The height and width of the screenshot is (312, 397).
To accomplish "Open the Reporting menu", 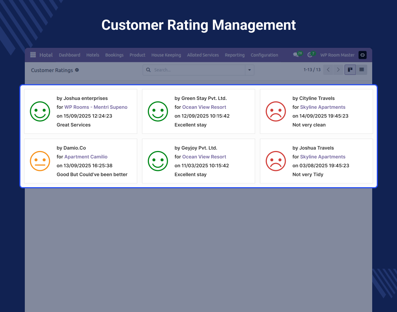I will tap(235, 55).
